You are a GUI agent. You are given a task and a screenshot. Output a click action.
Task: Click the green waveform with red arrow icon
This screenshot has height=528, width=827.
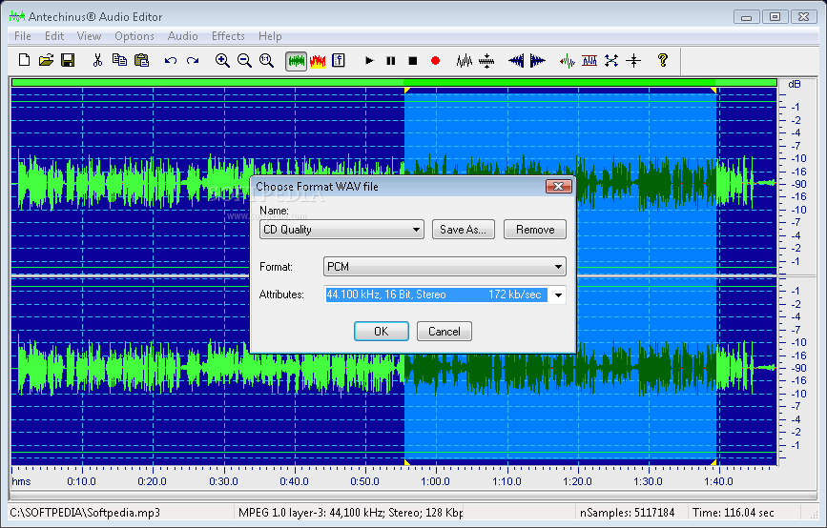[567, 61]
